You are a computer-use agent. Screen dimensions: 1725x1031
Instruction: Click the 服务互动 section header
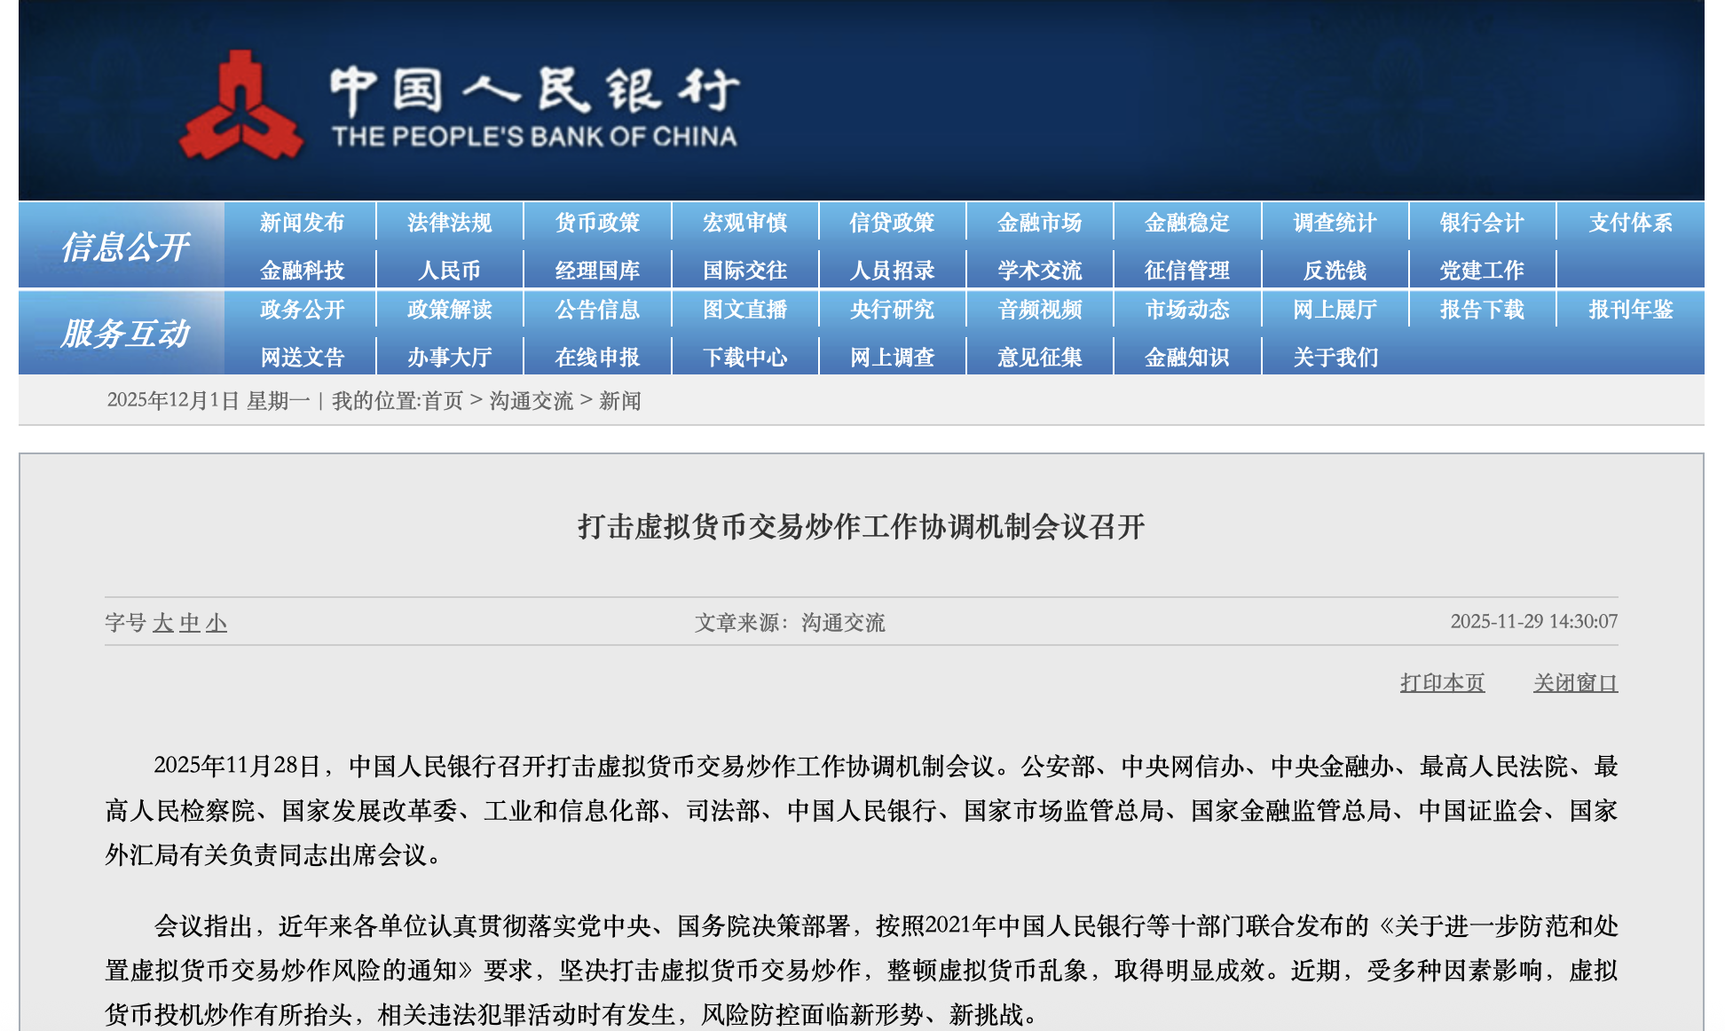pos(124,334)
